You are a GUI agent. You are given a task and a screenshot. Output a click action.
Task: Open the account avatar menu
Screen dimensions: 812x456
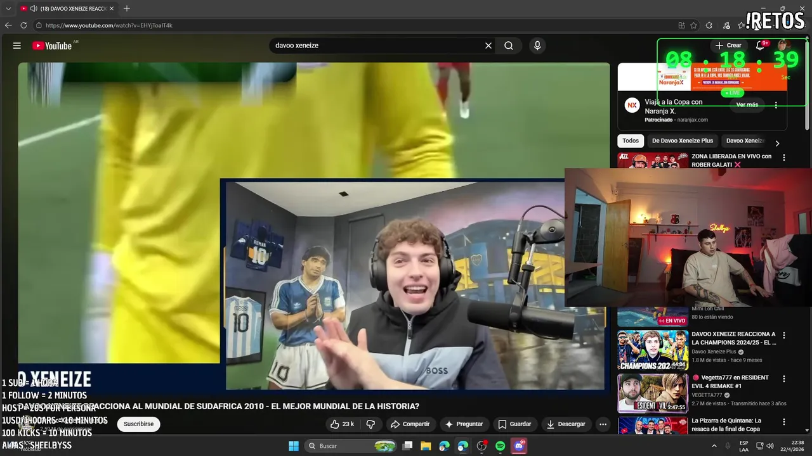click(783, 46)
